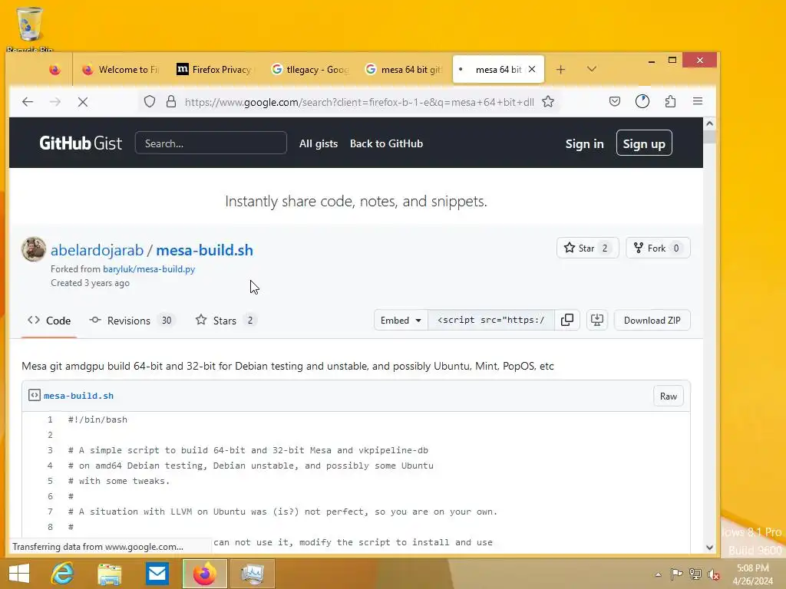Bookmark this page with the star icon
The image size is (786, 589).
[548, 102]
